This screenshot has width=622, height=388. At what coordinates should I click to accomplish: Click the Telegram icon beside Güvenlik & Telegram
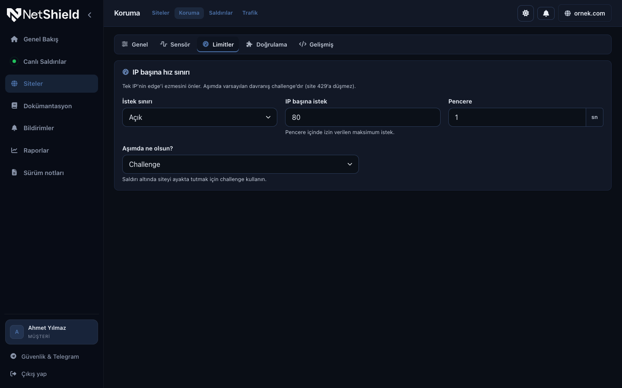(13, 356)
